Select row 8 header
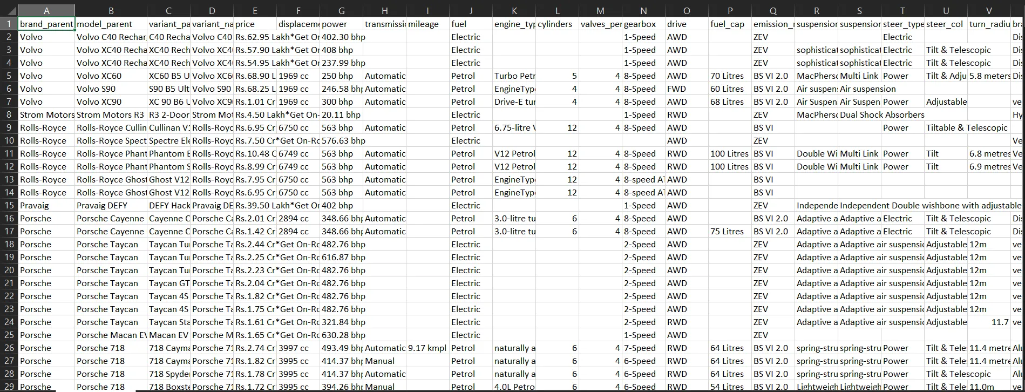This screenshot has width=1025, height=392. click(x=9, y=114)
